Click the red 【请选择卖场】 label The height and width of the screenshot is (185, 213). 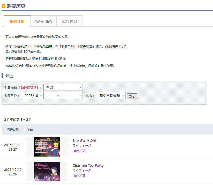(x=28, y=88)
